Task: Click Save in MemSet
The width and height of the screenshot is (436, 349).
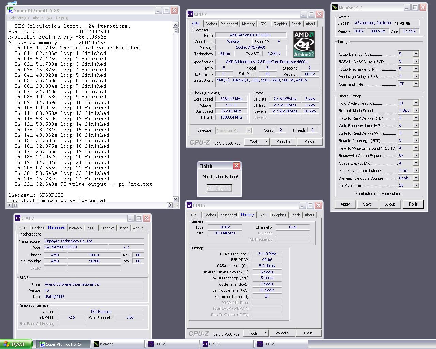Action: click(x=368, y=204)
